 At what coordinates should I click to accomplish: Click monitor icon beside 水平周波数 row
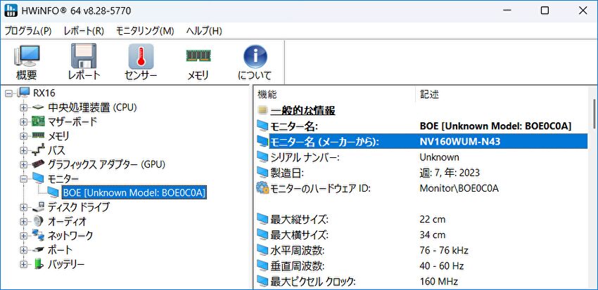pyautogui.click(x=262, y=251)
